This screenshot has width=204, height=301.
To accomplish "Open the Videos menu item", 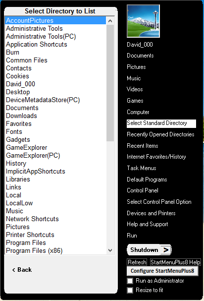I will click(135, 89).
